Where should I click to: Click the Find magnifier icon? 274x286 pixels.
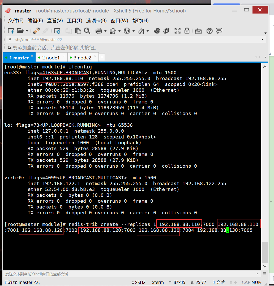pos(87,31)
